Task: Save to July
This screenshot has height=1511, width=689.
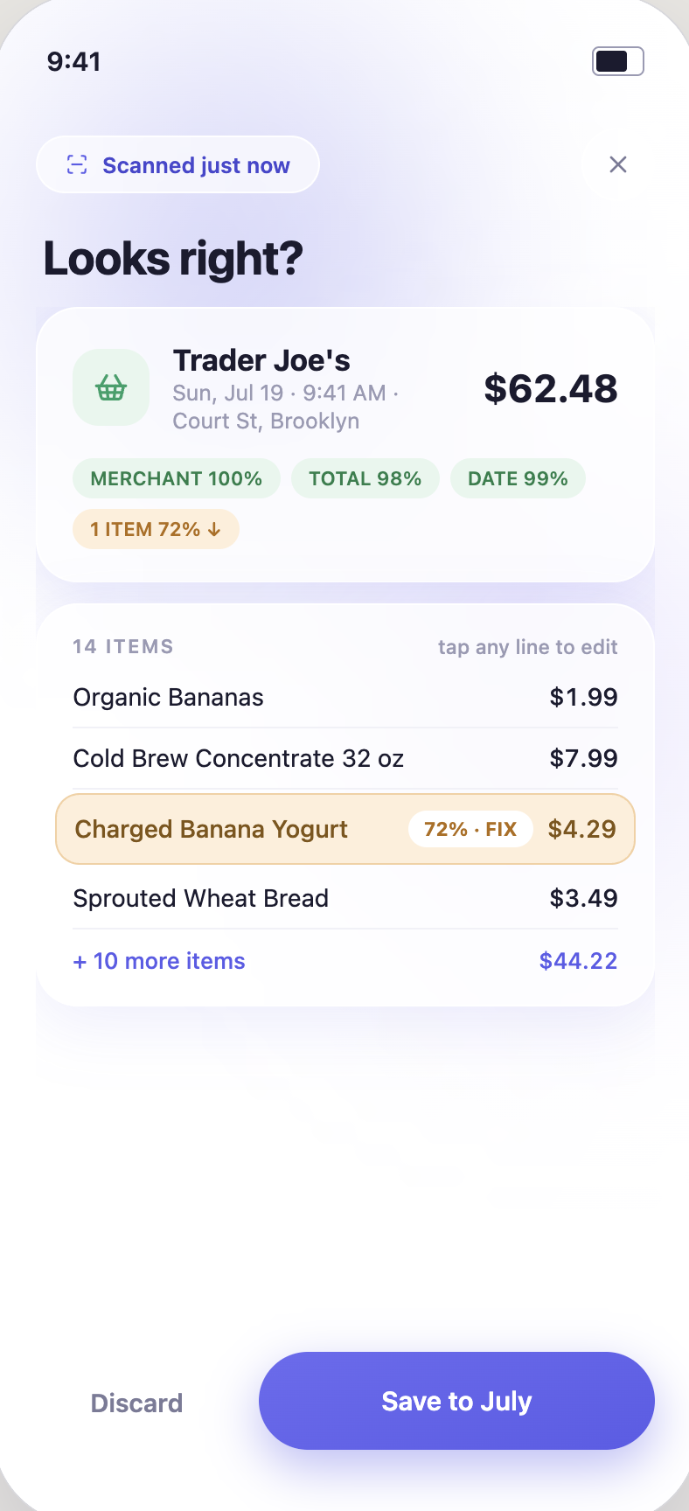Action: (x=456, y=1401)
